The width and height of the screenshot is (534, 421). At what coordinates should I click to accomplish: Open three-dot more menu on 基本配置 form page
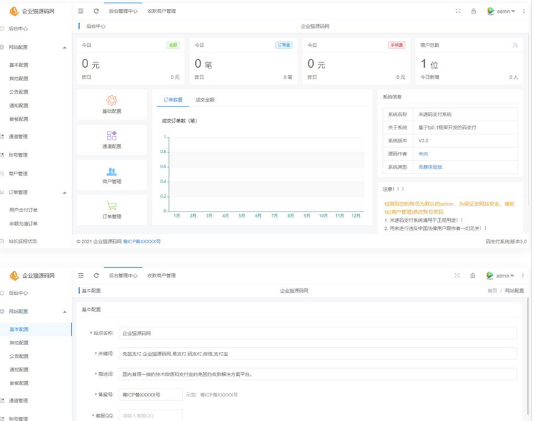coord(523,276)
